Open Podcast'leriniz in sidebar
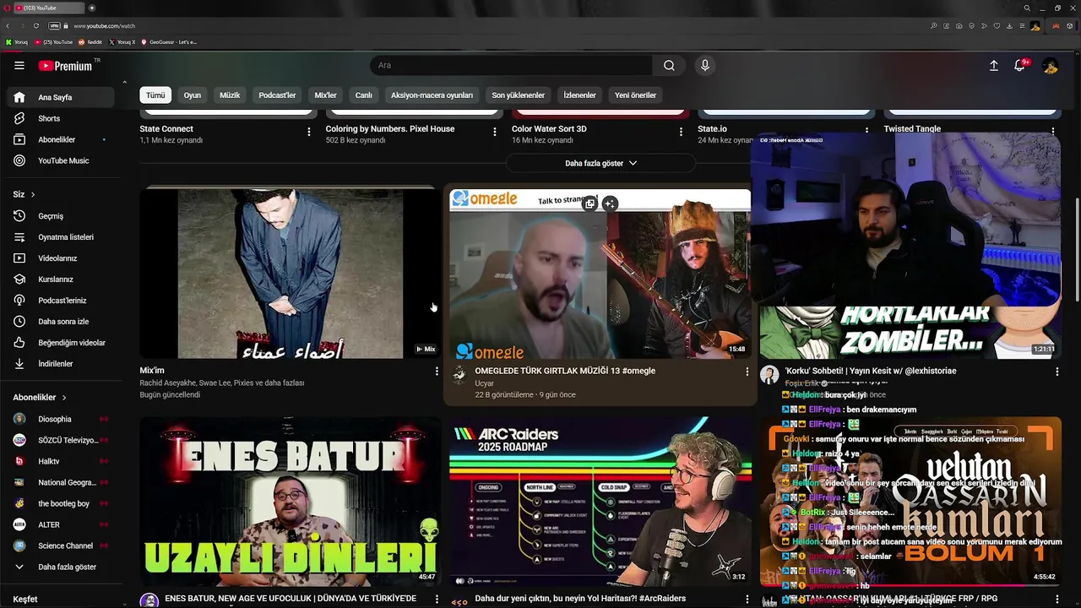 (x=60, y=301)
